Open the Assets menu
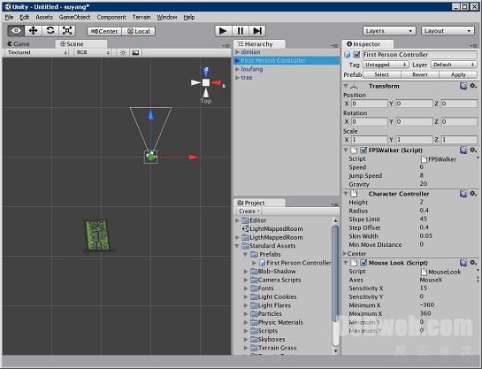The height and width of the screenshot is (369, 482). pyautogui.click(x=44, y=17)
